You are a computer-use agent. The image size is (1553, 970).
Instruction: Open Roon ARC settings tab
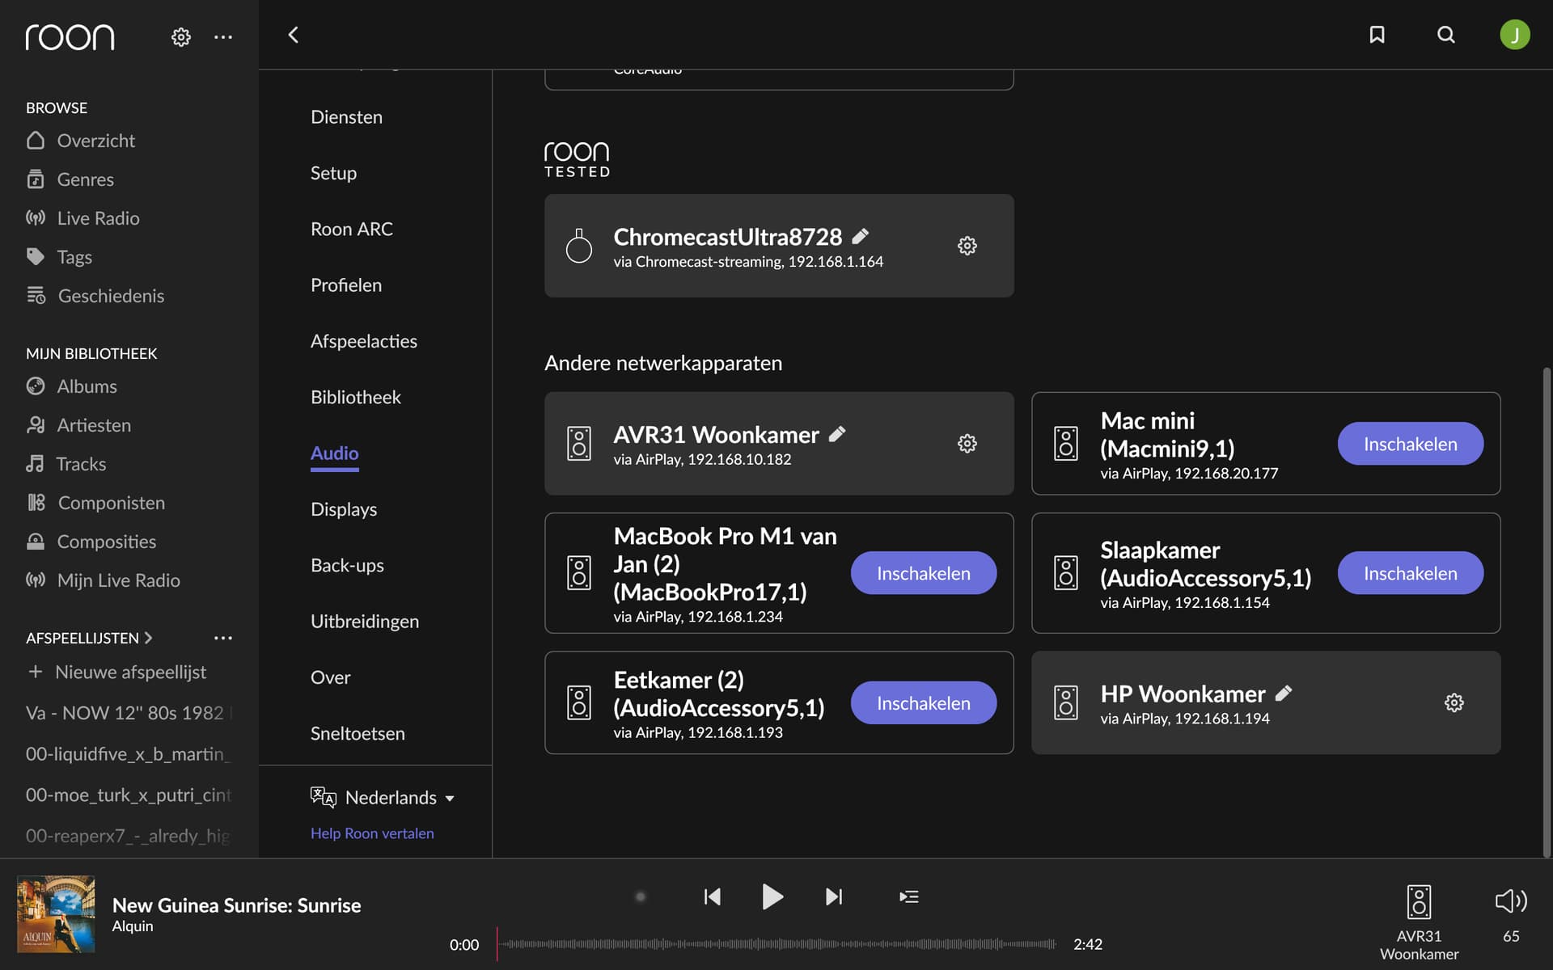352,230
